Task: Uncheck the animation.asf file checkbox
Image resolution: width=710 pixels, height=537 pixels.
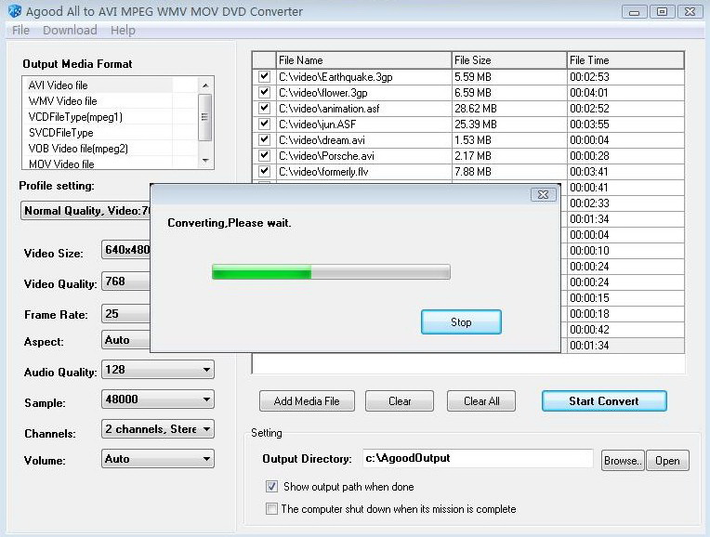Action: [264, 108]
